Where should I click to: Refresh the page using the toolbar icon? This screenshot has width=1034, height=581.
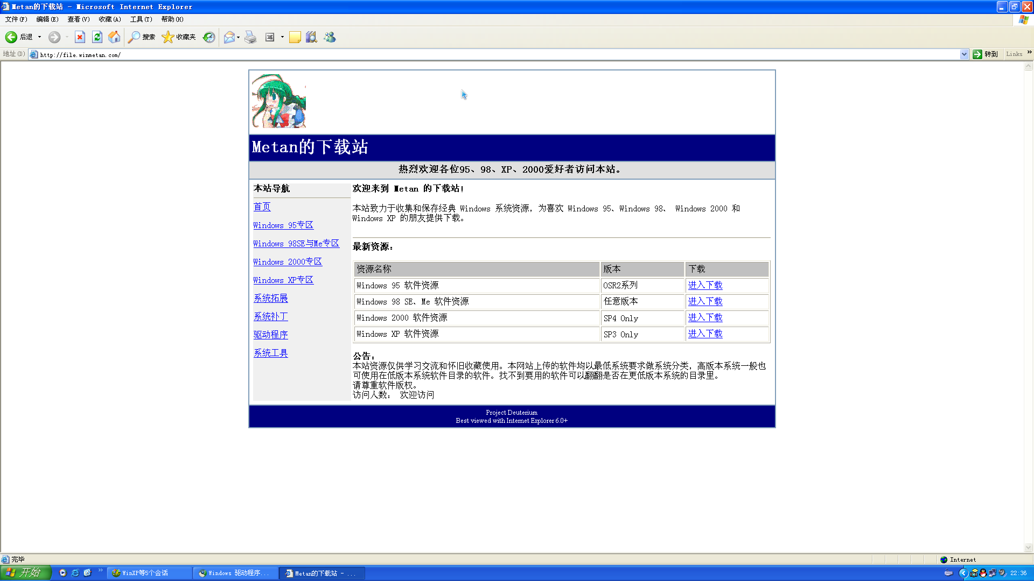click(x=97, y=37)
